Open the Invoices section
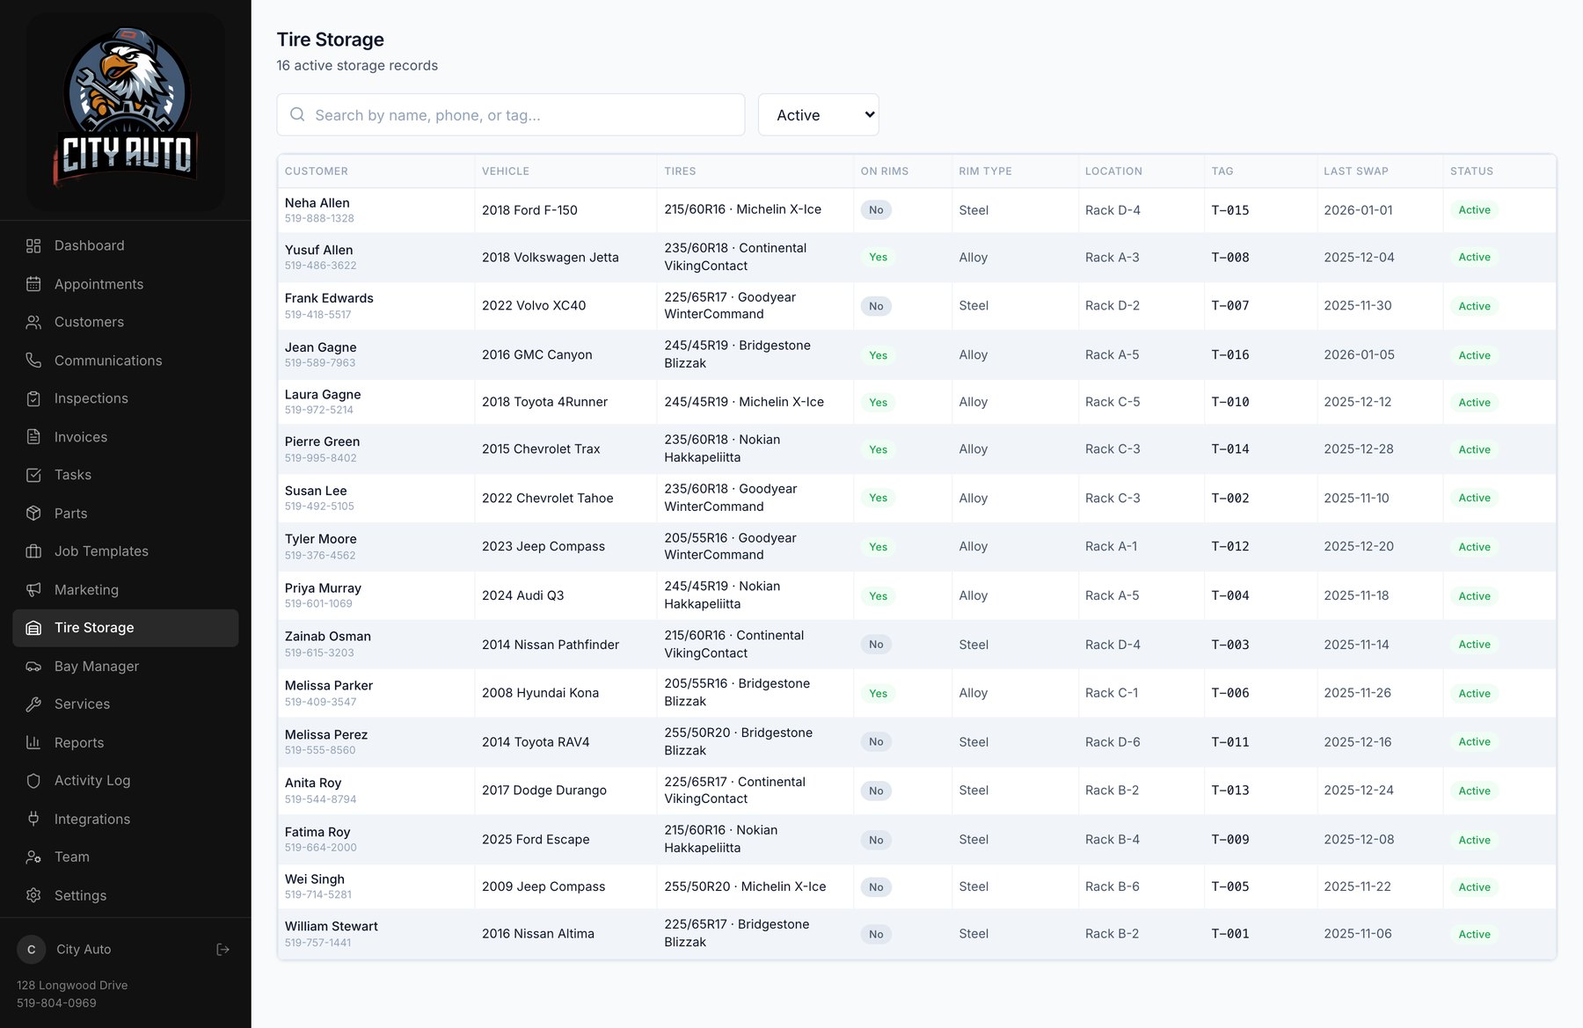The width and height of the screenshot is (1583, 1028). tap(126, 437)
